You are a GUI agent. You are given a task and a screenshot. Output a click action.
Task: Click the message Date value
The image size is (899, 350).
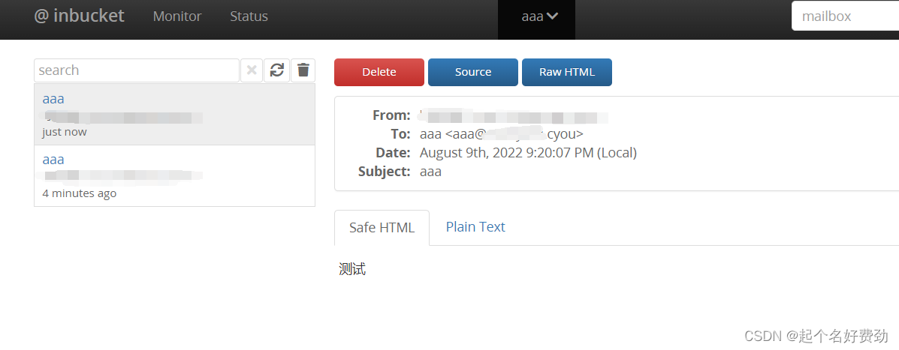point(528,153)
